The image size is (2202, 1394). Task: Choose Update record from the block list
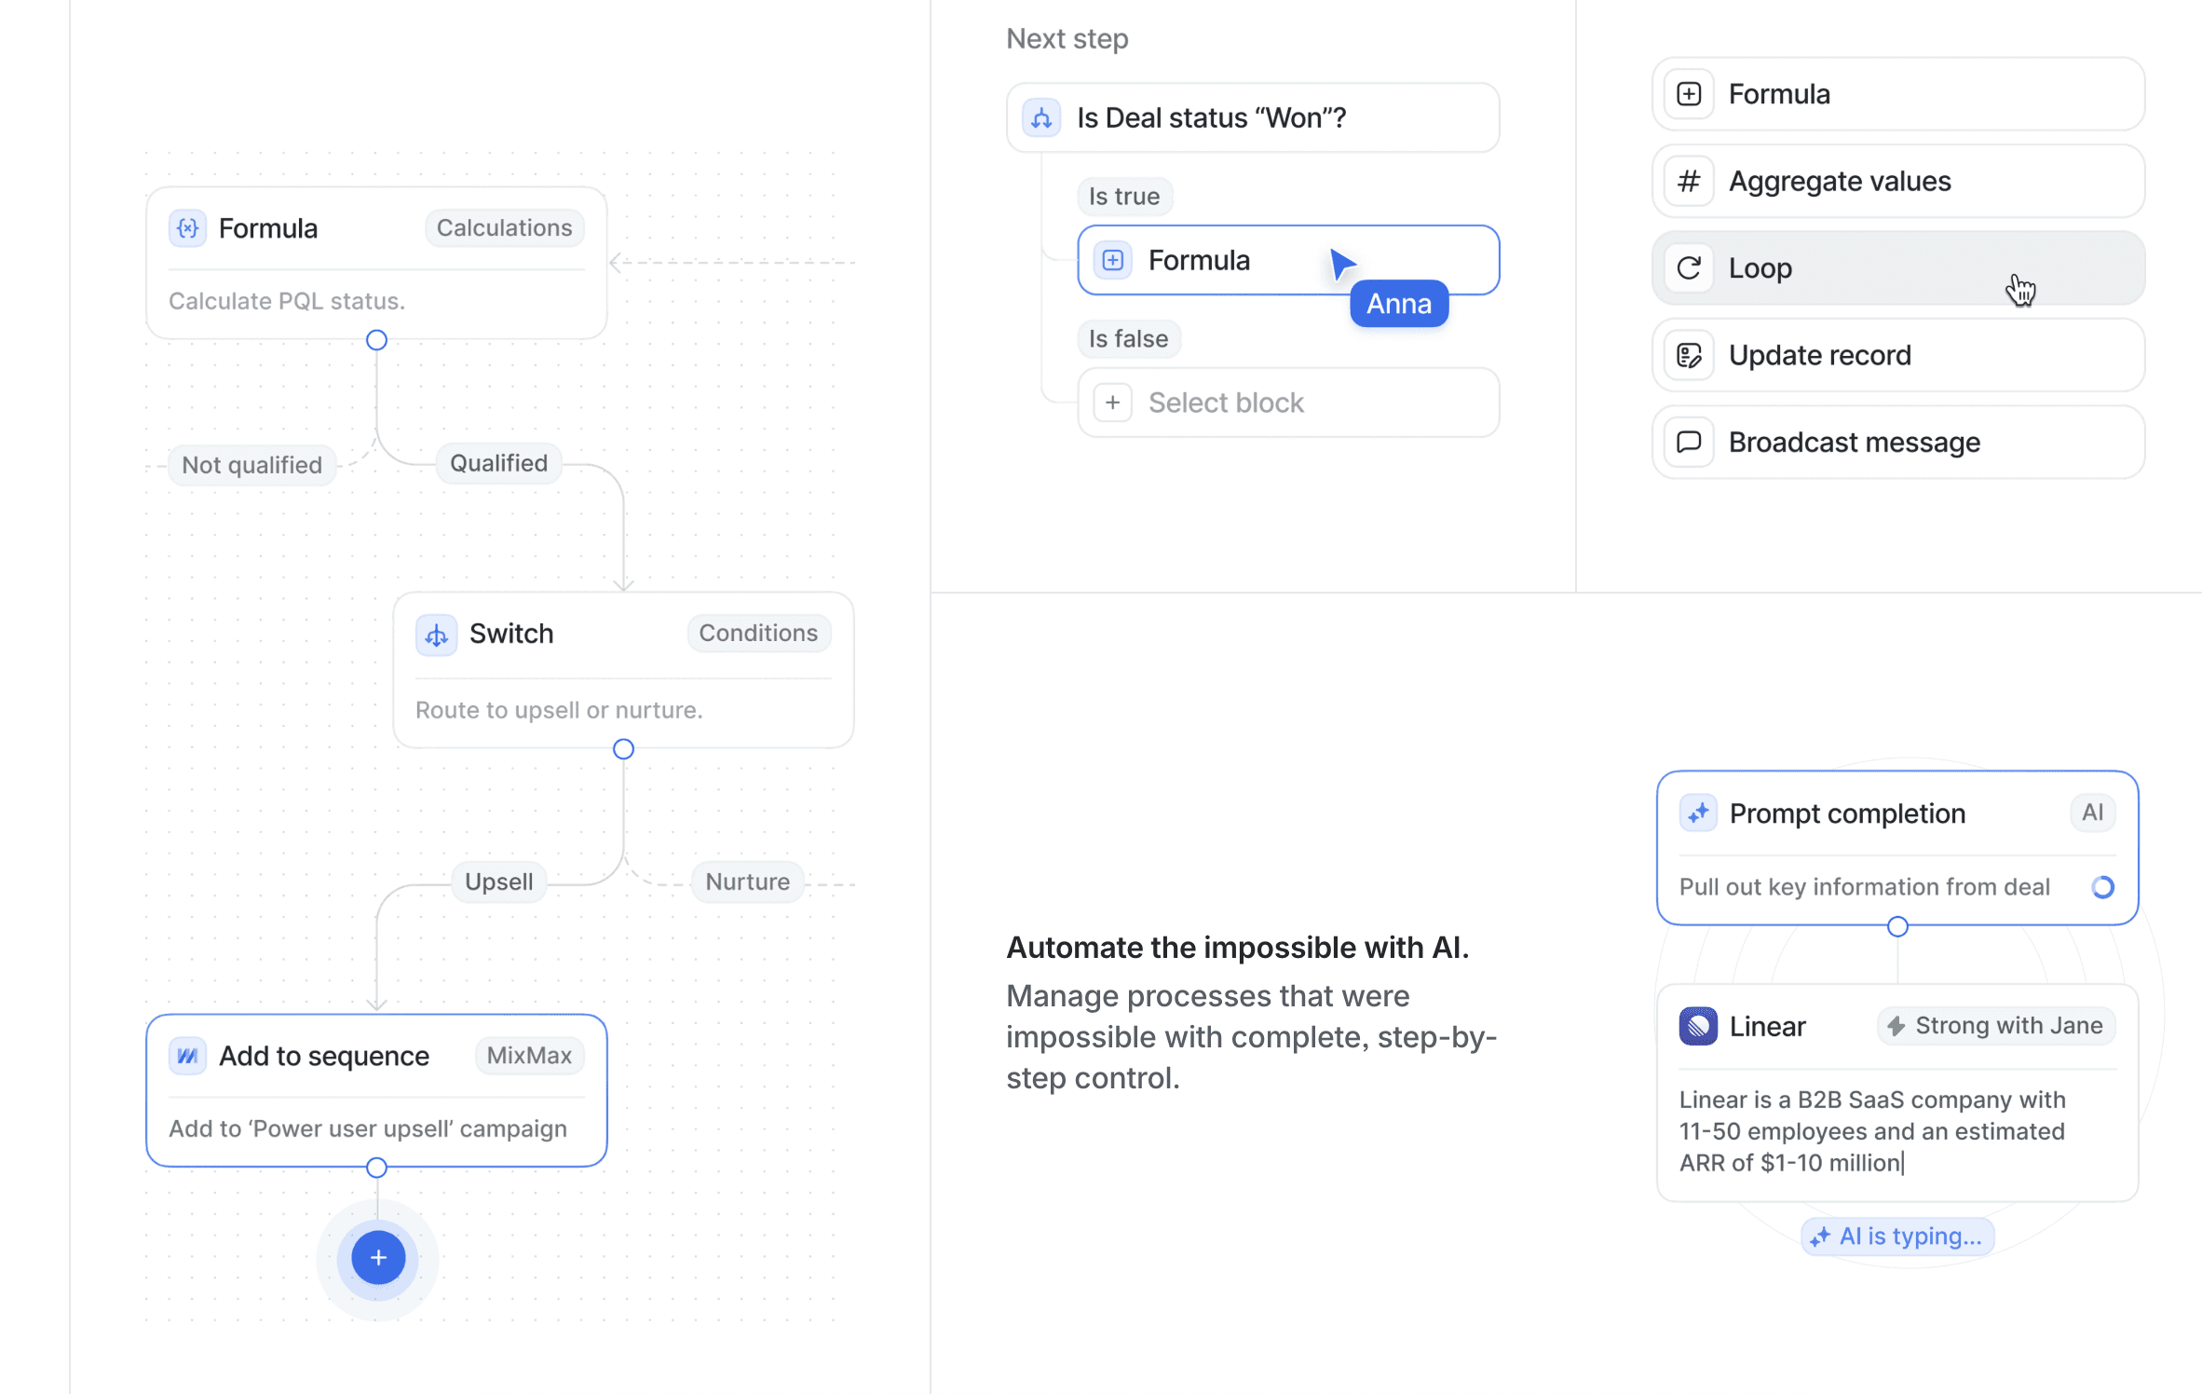tap(1898, 355)
